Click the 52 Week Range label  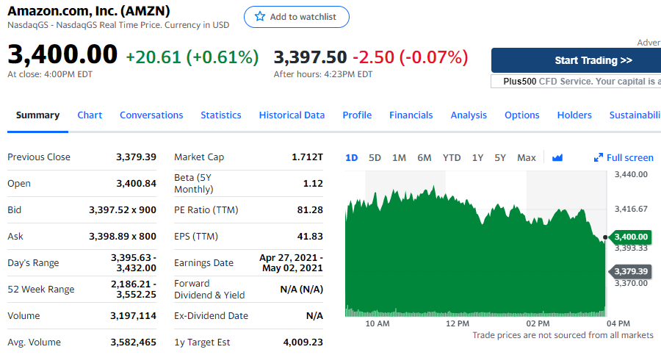(x=41, y=289)
